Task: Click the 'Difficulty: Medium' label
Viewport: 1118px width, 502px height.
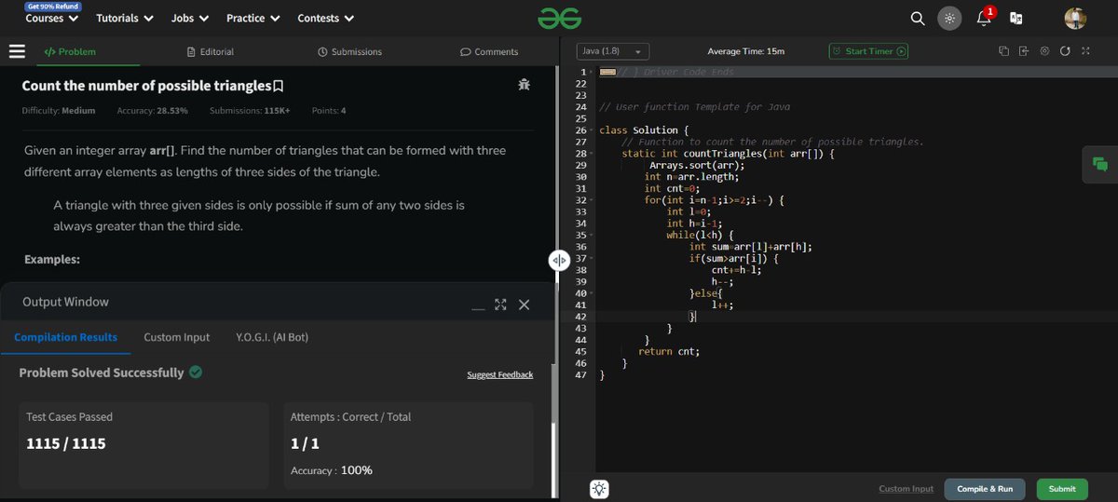Action: [x=59, y=111]
